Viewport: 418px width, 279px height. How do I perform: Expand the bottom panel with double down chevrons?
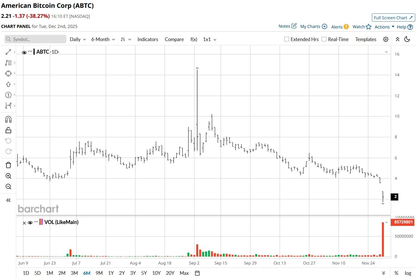coord(383,273)
